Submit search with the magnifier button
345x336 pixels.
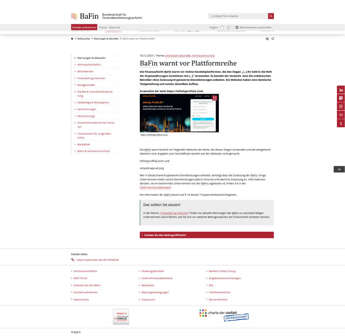[x=271, y=16]
